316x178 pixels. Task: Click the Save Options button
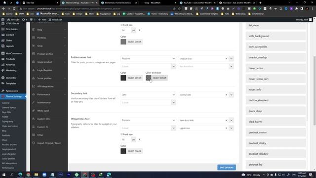(227, 168)
